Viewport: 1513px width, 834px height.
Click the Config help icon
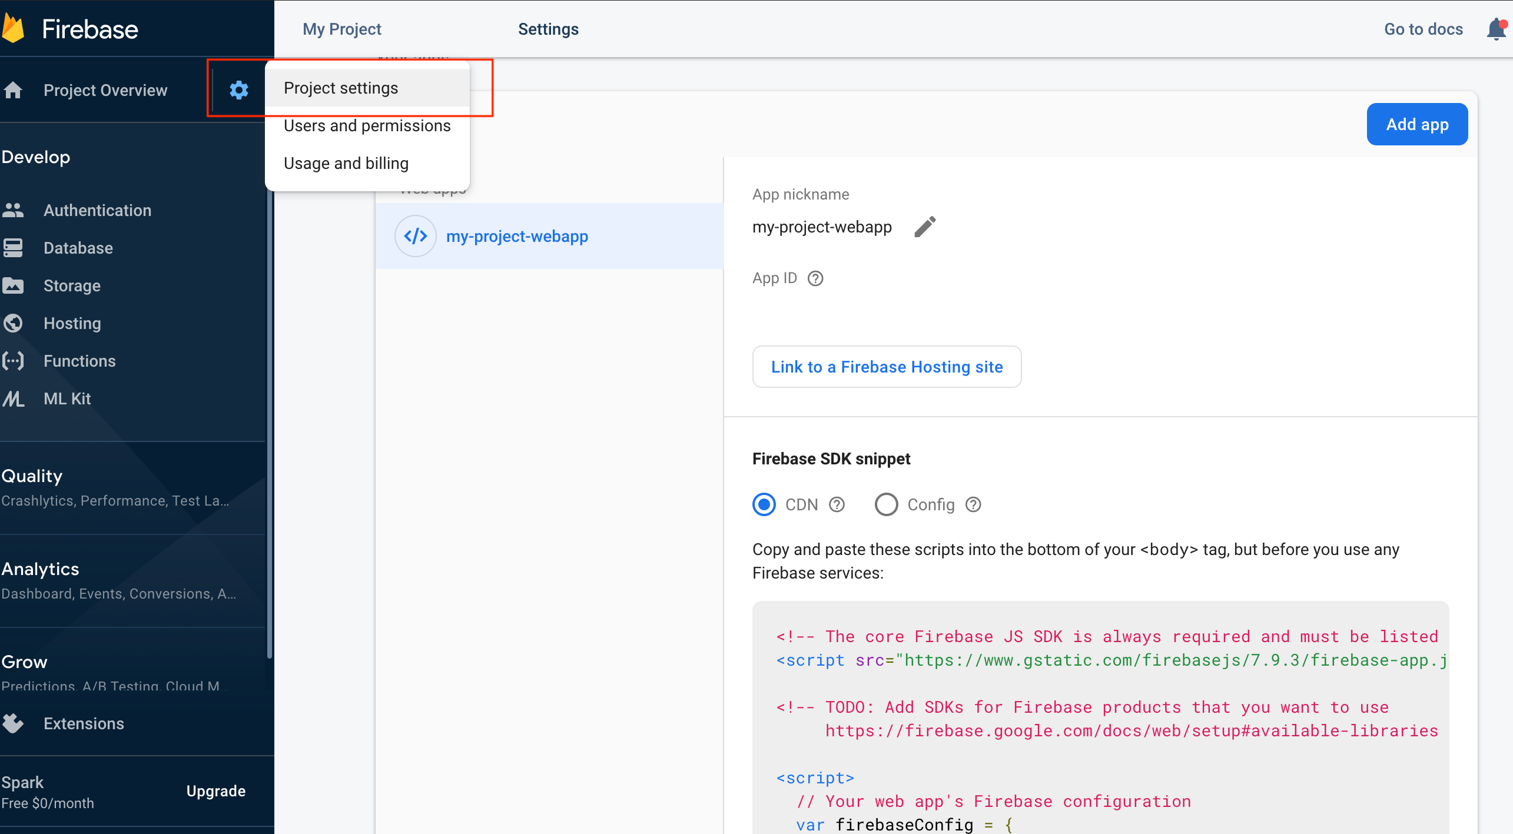[x=973, y=505]
